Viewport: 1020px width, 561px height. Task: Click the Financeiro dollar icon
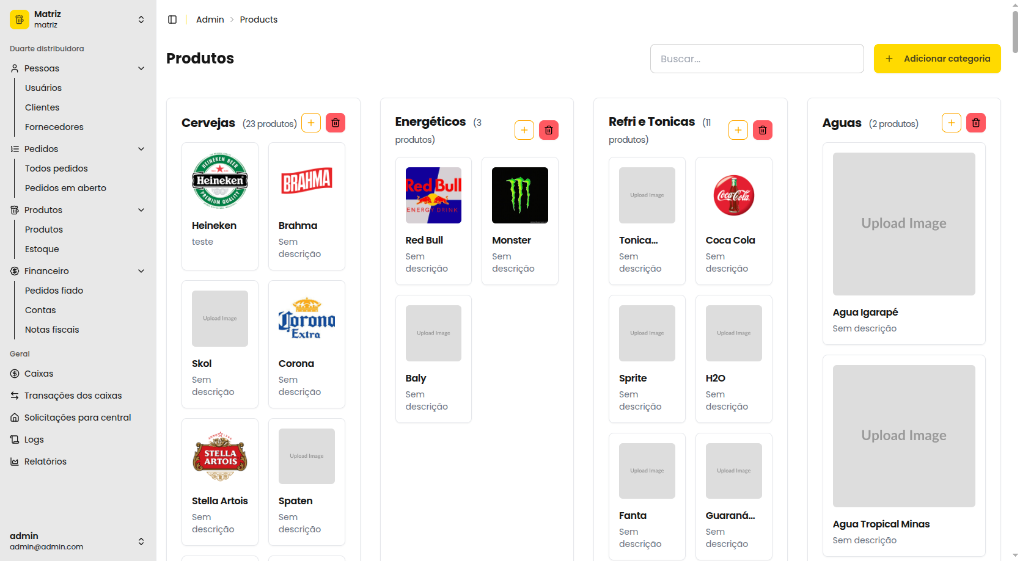point(15,271)
